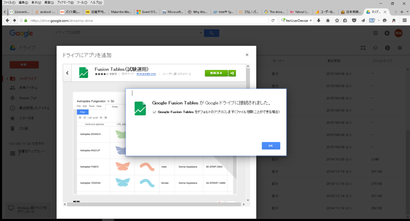Click the app dialog scroll-right arrow
Viewport: 410px width, 221px height.
244,204
